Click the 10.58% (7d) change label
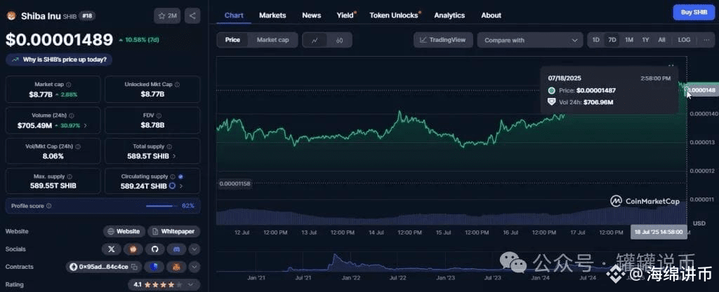The image size is (719, 292). tap(139, 40)
